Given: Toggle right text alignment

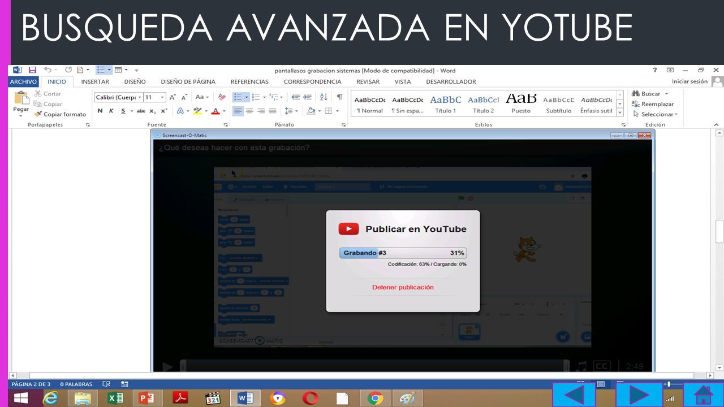Looking at the screenshot, I should [261, 111].
